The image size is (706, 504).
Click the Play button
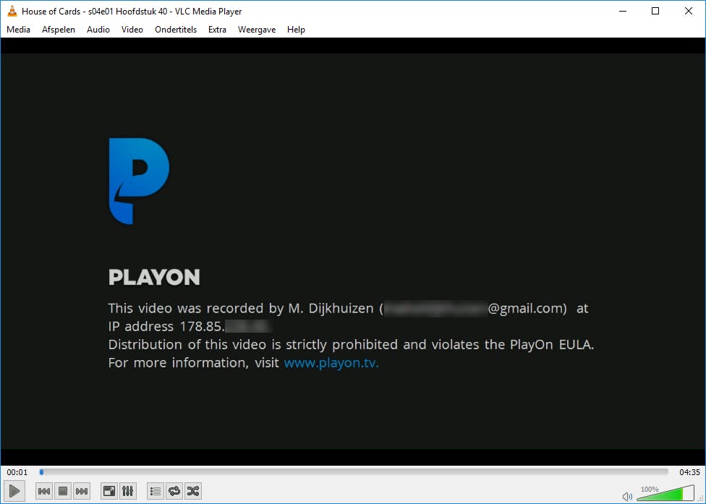pos(14,491)
